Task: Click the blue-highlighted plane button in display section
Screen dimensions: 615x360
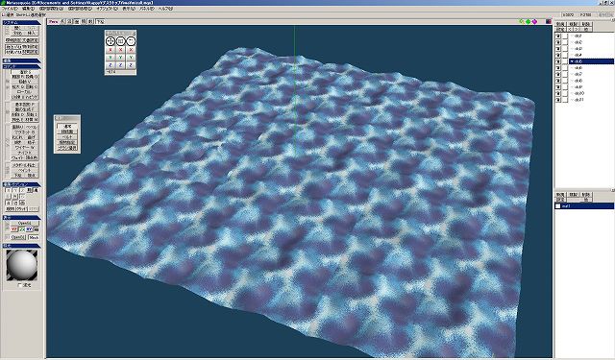Action: (x=30, y=229)
